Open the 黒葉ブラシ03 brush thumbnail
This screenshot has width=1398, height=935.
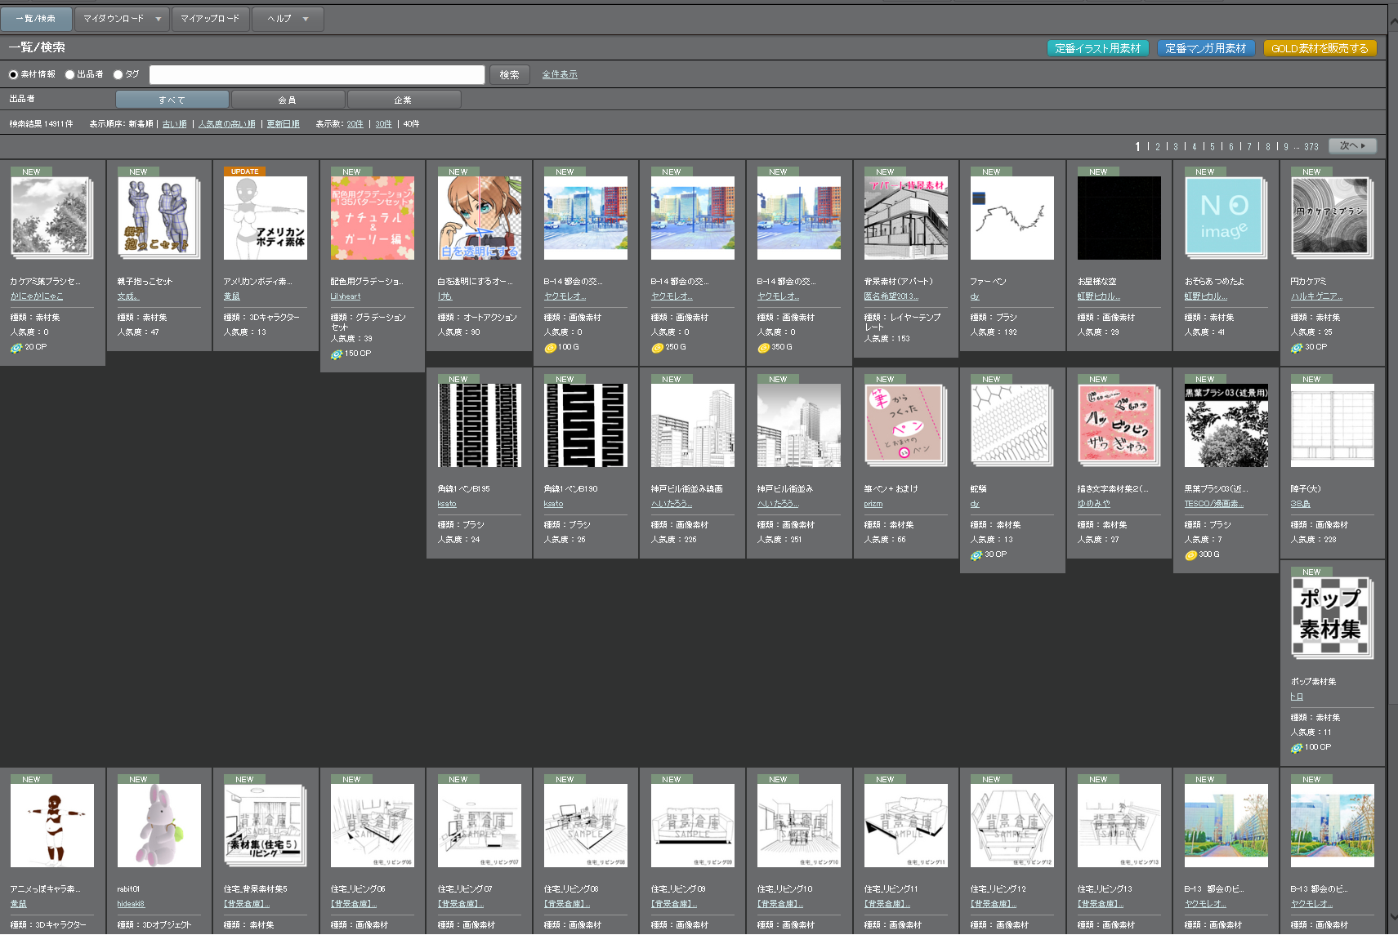coord(1226,425)
